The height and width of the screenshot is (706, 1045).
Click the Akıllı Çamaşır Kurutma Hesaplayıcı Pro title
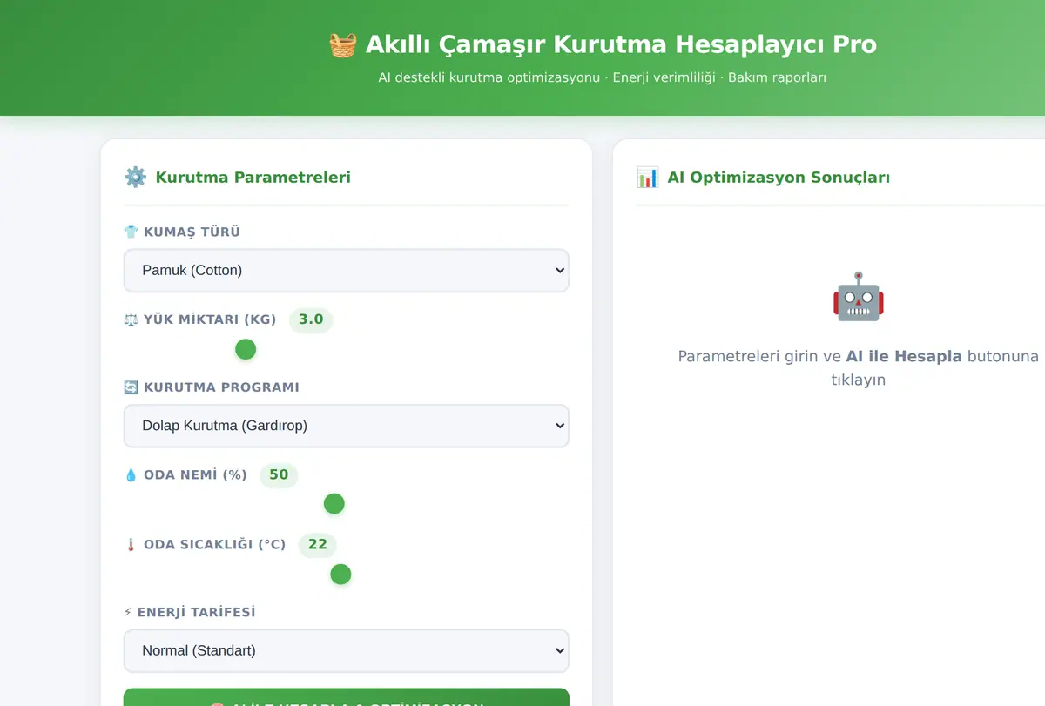click(x=621, y=44)
